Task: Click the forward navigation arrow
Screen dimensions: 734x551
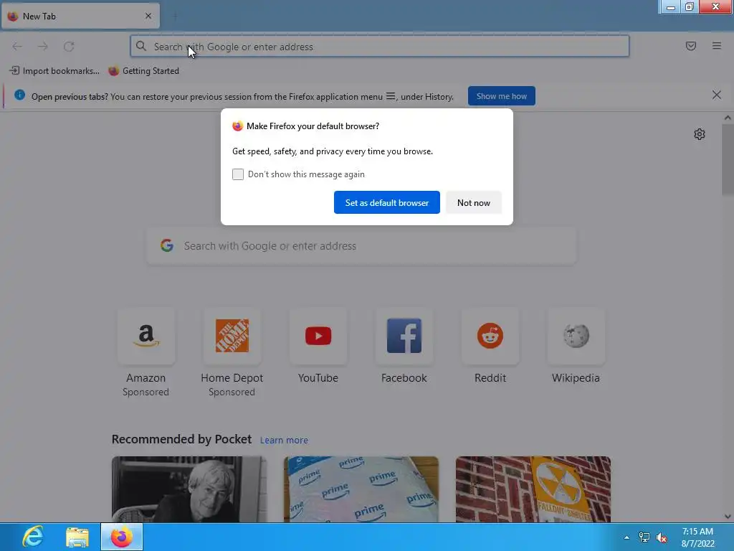Action: (43, 47)
